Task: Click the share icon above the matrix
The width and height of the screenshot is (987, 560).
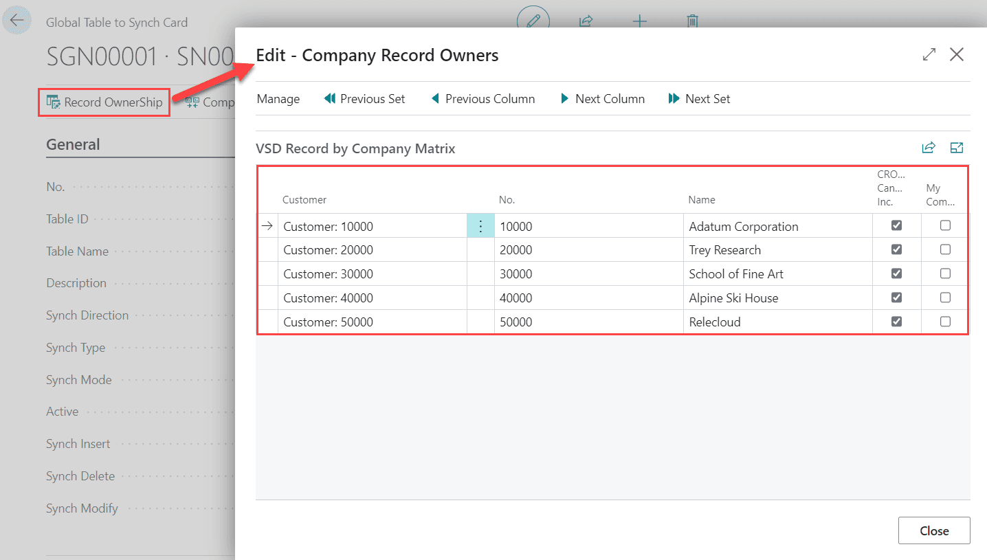Action: pos(929,148)
